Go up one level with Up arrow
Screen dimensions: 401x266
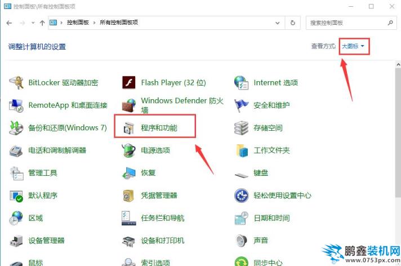coord(42,23)
